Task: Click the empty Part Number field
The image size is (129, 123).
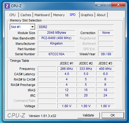Action: click(56, 49)
